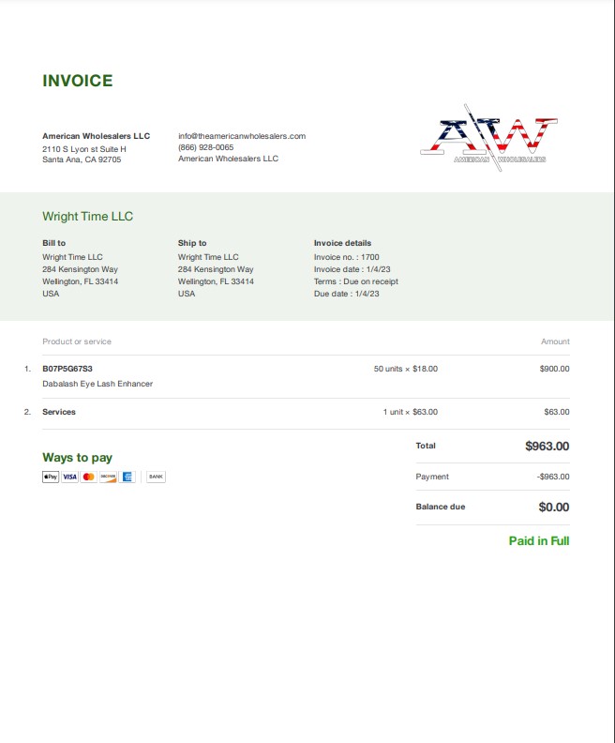Click the info@theamericanwholesalers.com email address
Screen dimensions: 615x743
[242, 136]
